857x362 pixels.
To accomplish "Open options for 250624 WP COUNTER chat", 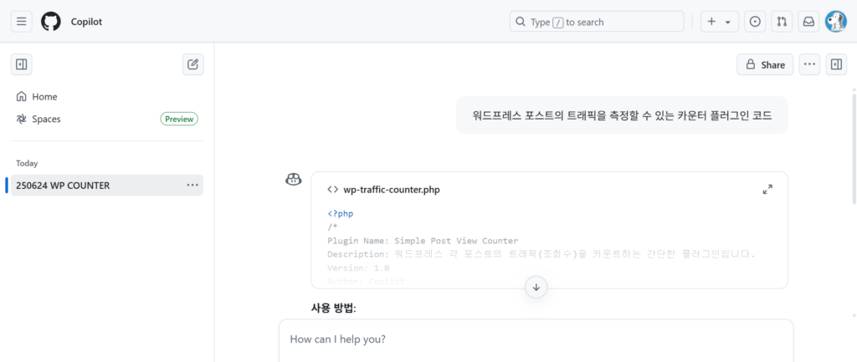I will pos(192,185).
